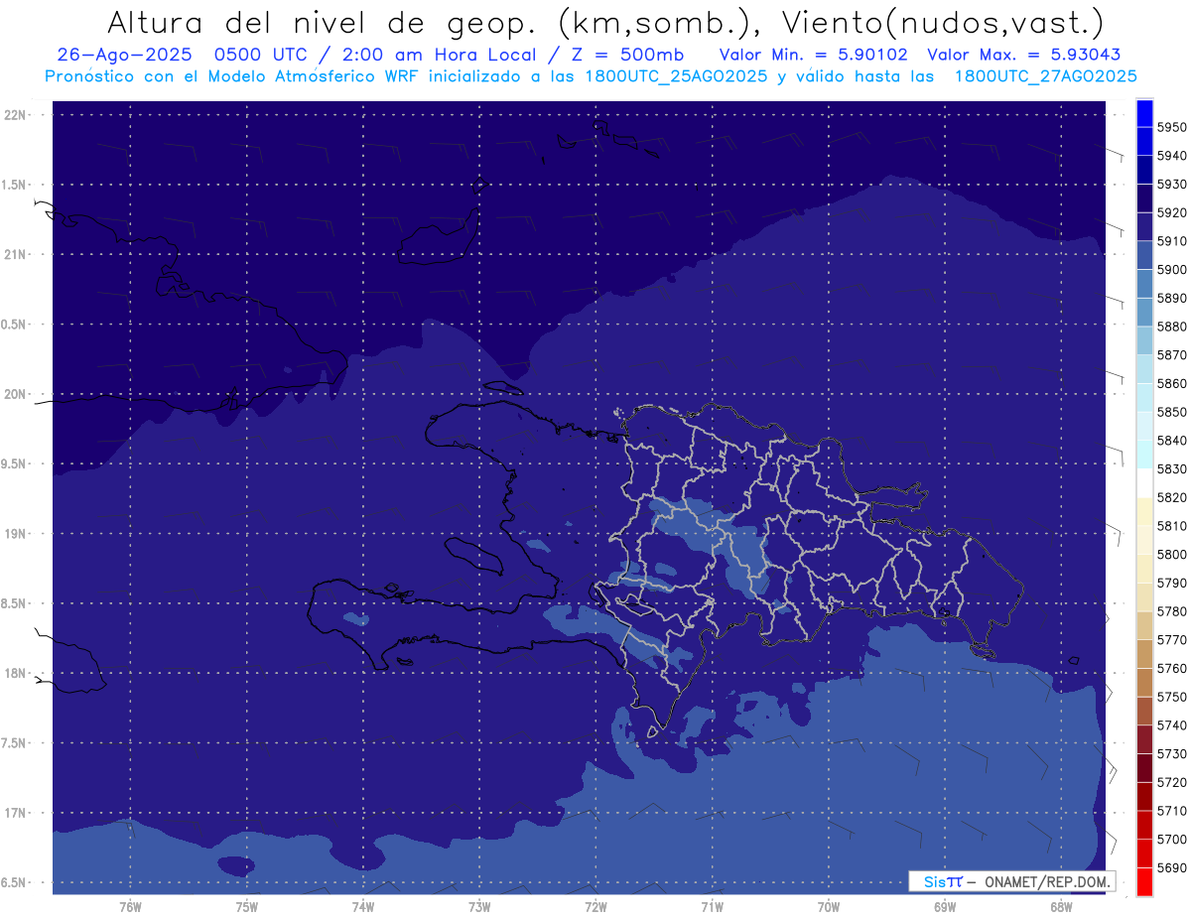Click the longitude label '72W'
The height and width of the screenshot is (920, 1191).
[595, 907]
